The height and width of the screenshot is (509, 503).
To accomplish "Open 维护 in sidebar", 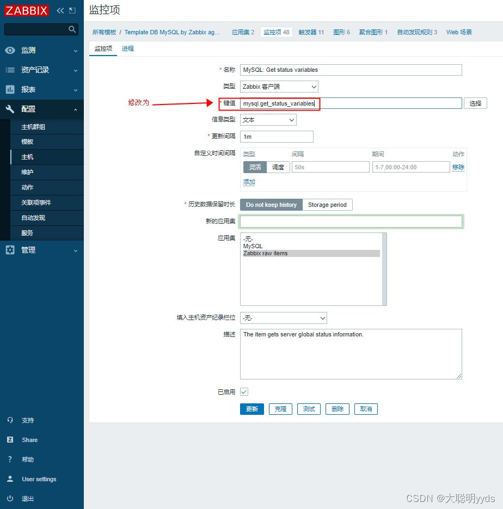I will pos(47,172).
